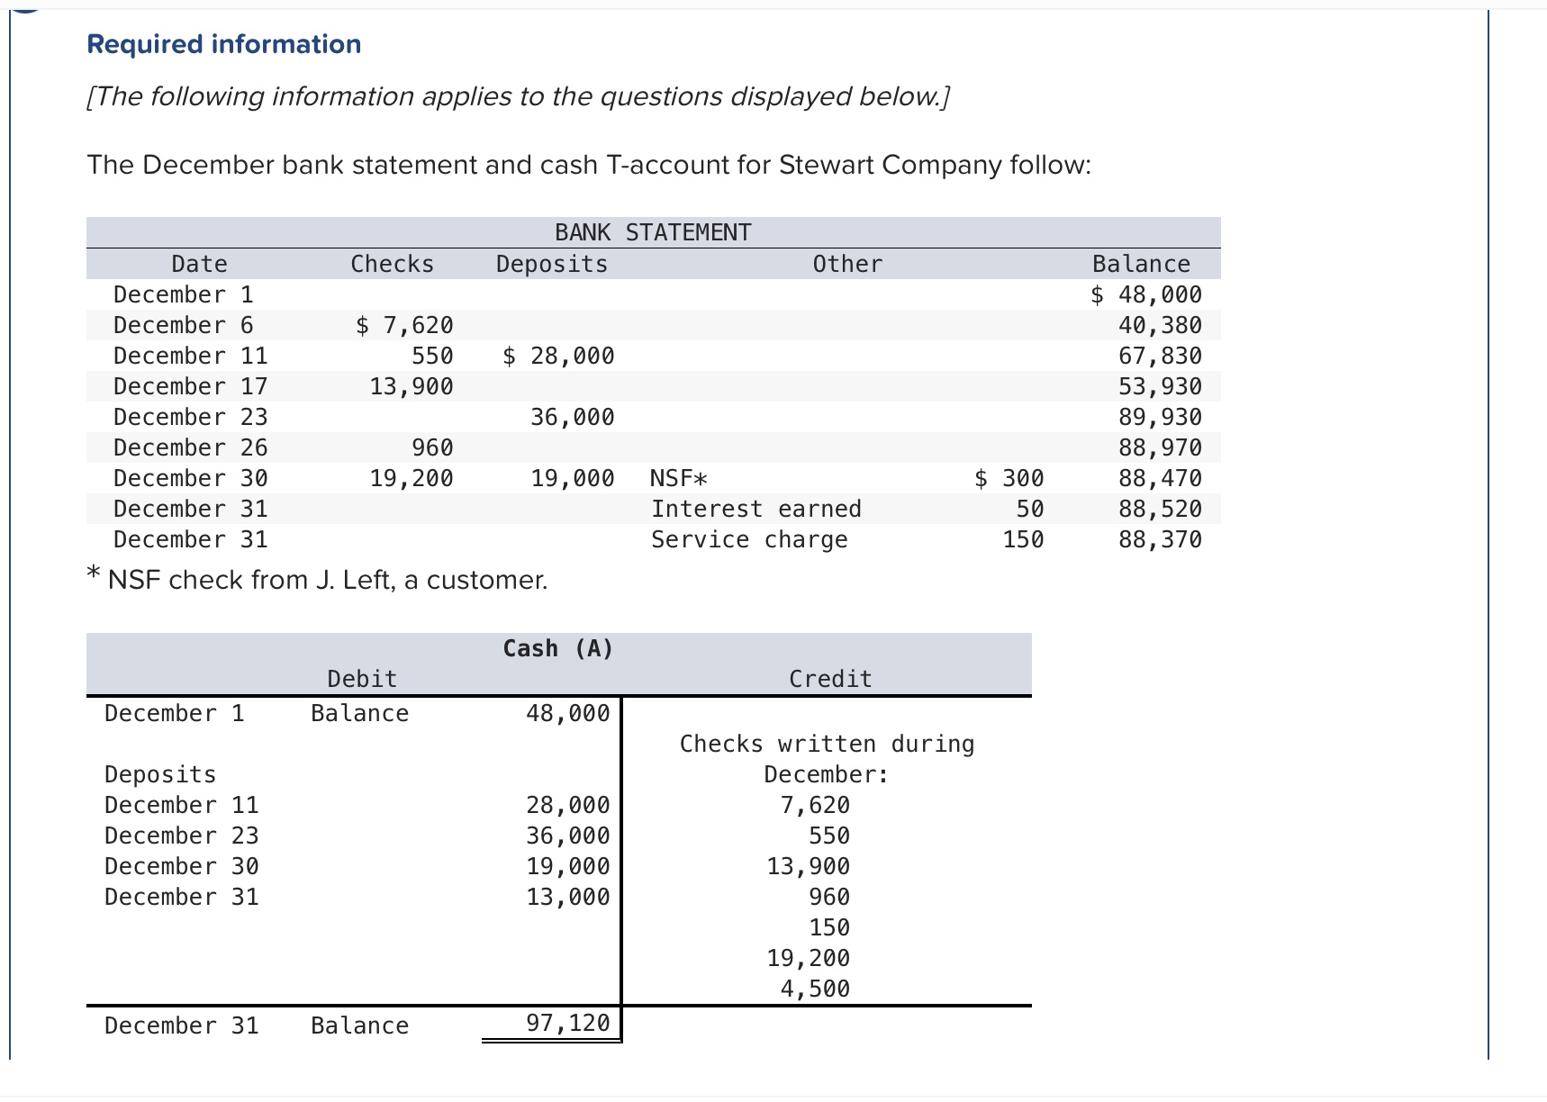
Task: Click the "Debit" header
Action: 362,679
